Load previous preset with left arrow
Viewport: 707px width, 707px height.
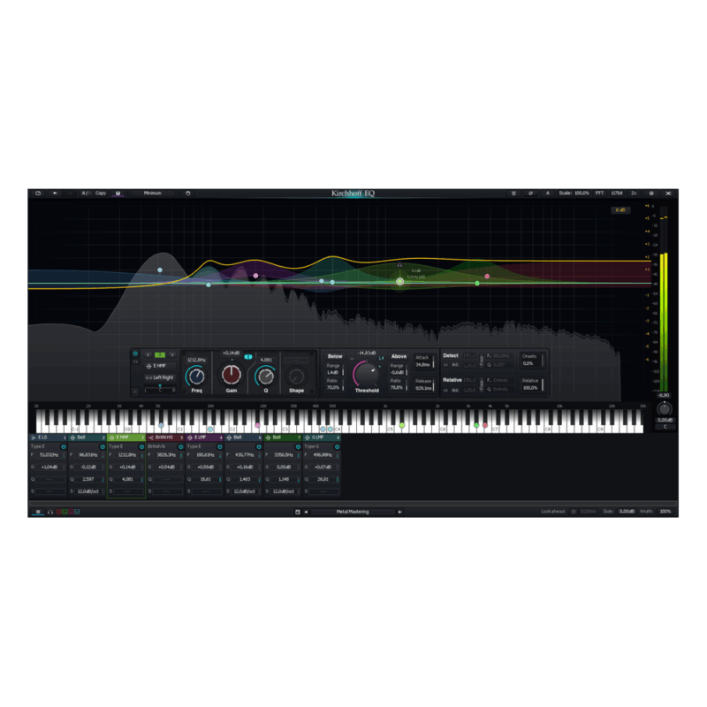306,512
